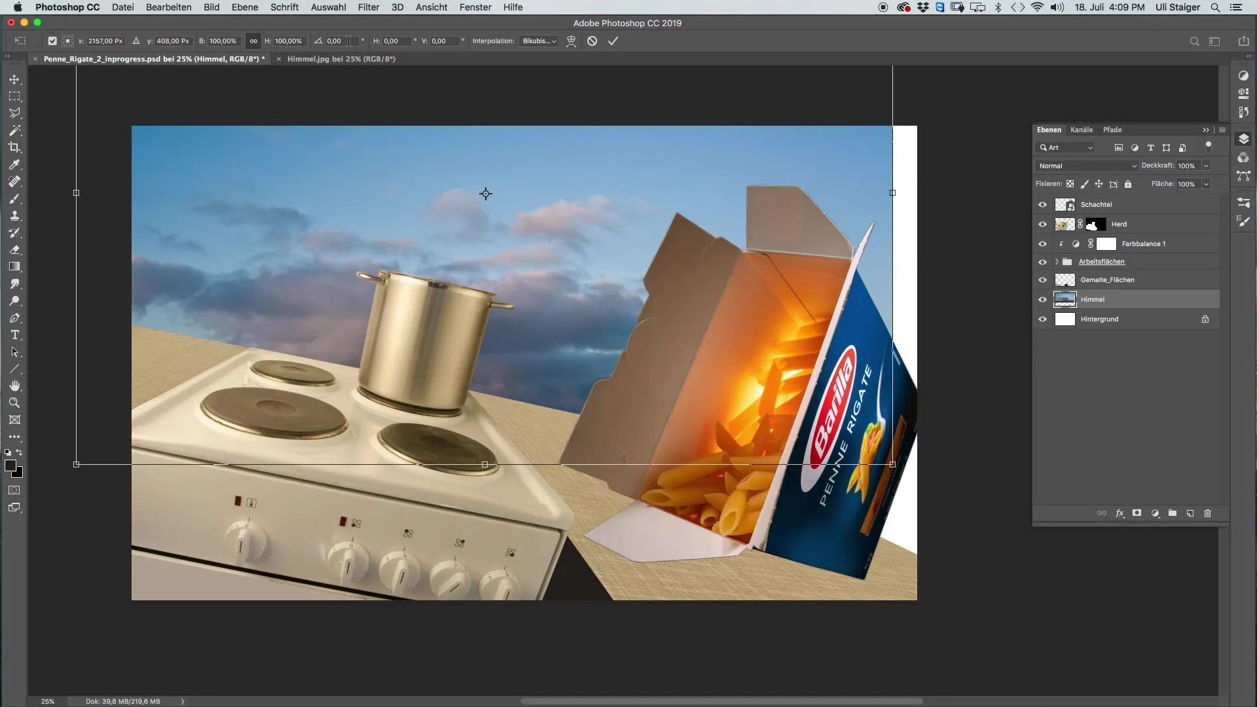
Task: Select the Dodge tool
Action: [x=14, y=300]
